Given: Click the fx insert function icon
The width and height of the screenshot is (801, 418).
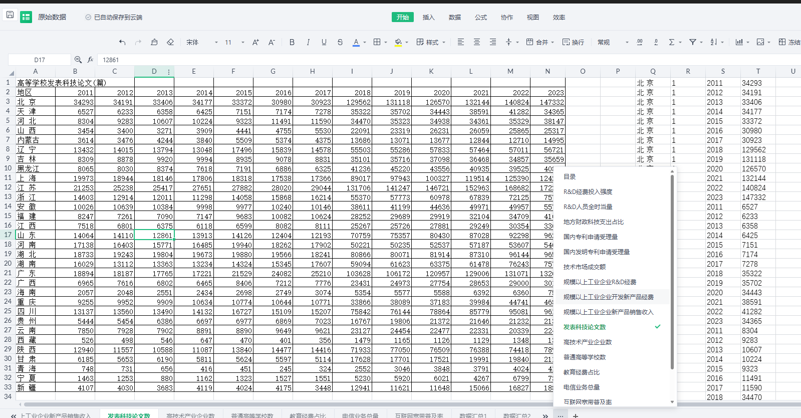Looking at the screenshot, I should 90,60.
